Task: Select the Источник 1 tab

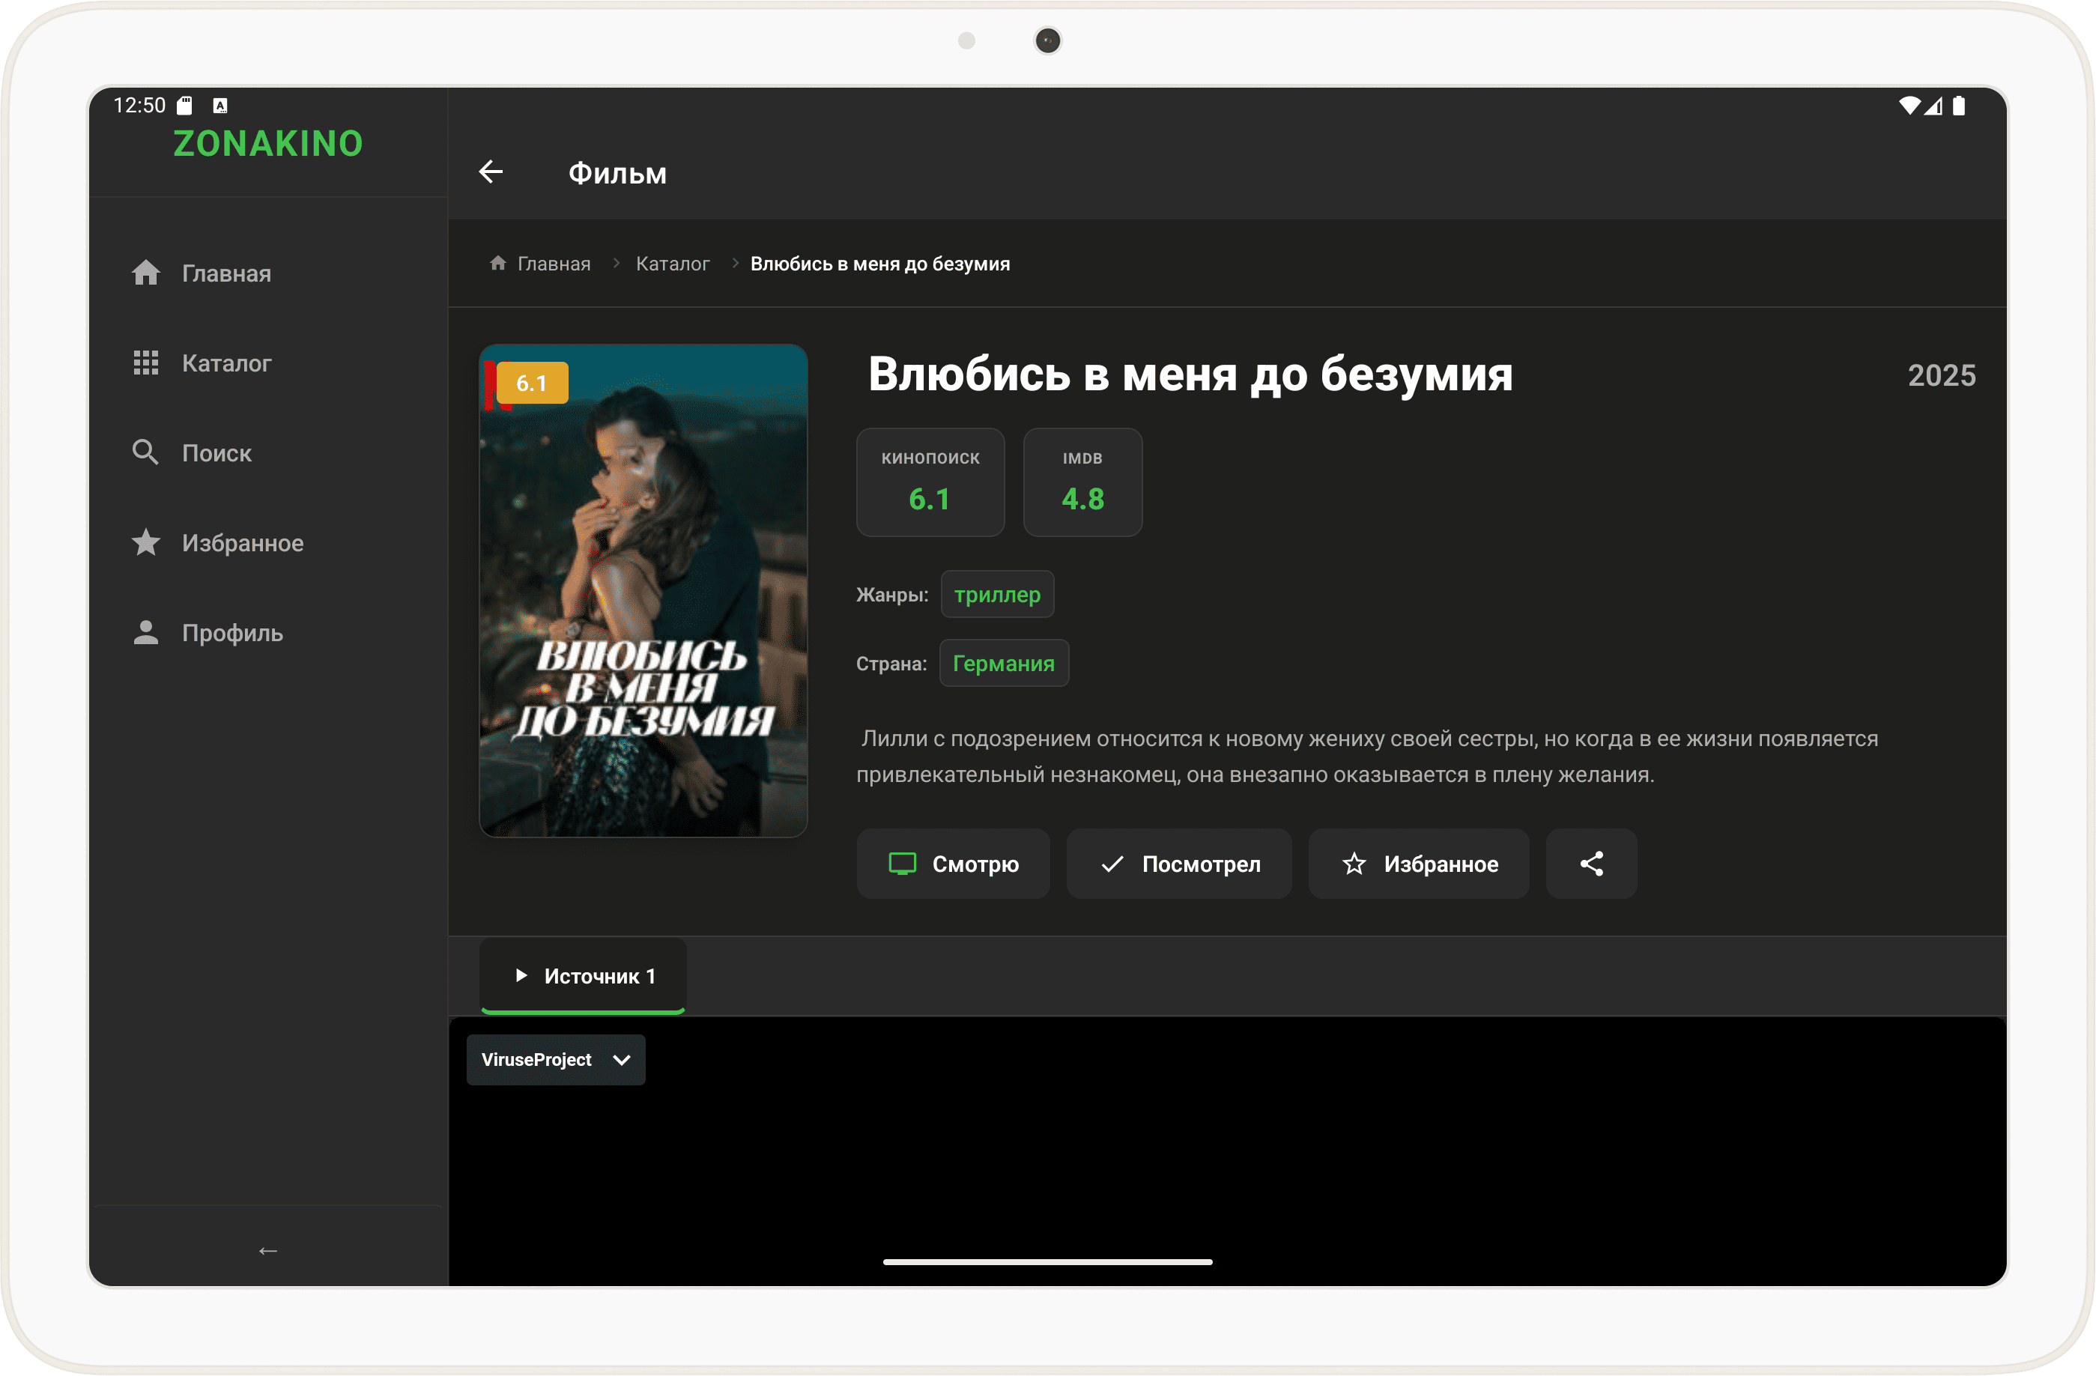Action: tap(583, 975)
